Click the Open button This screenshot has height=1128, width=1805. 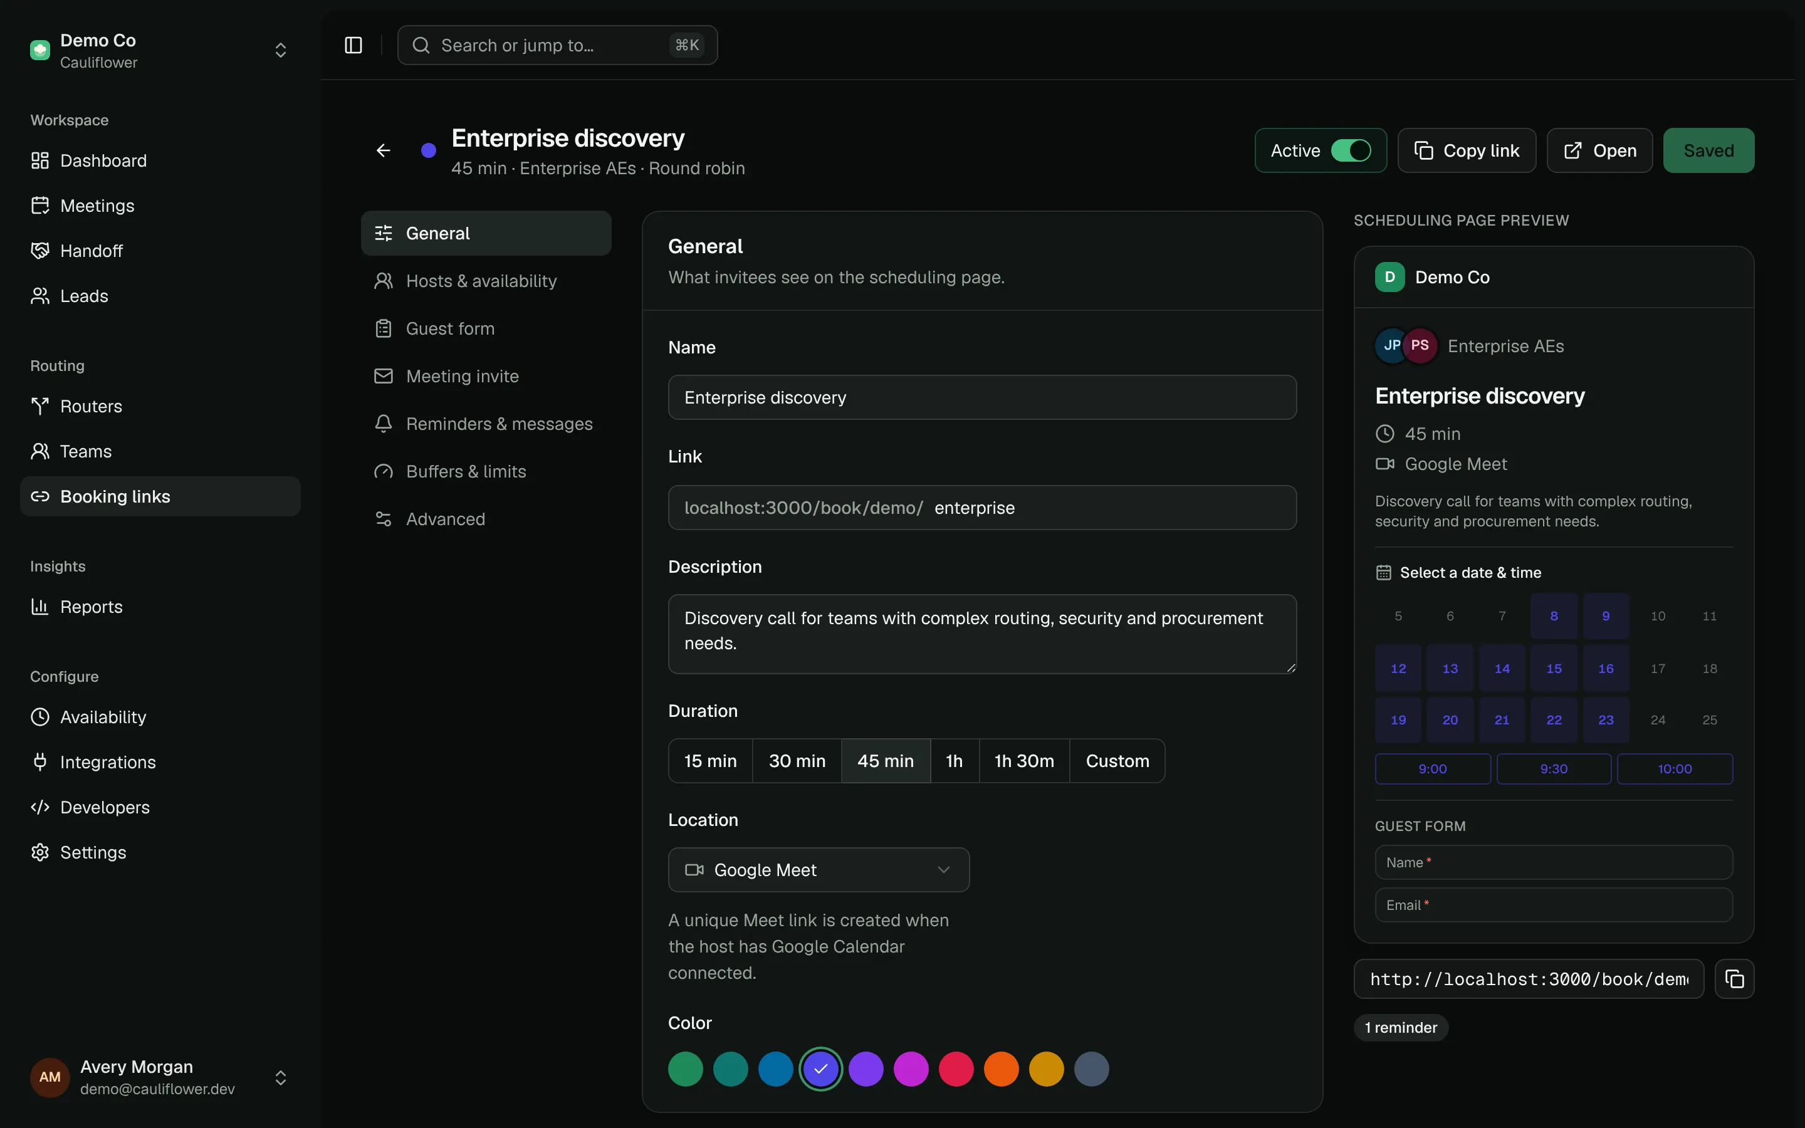1599,150
